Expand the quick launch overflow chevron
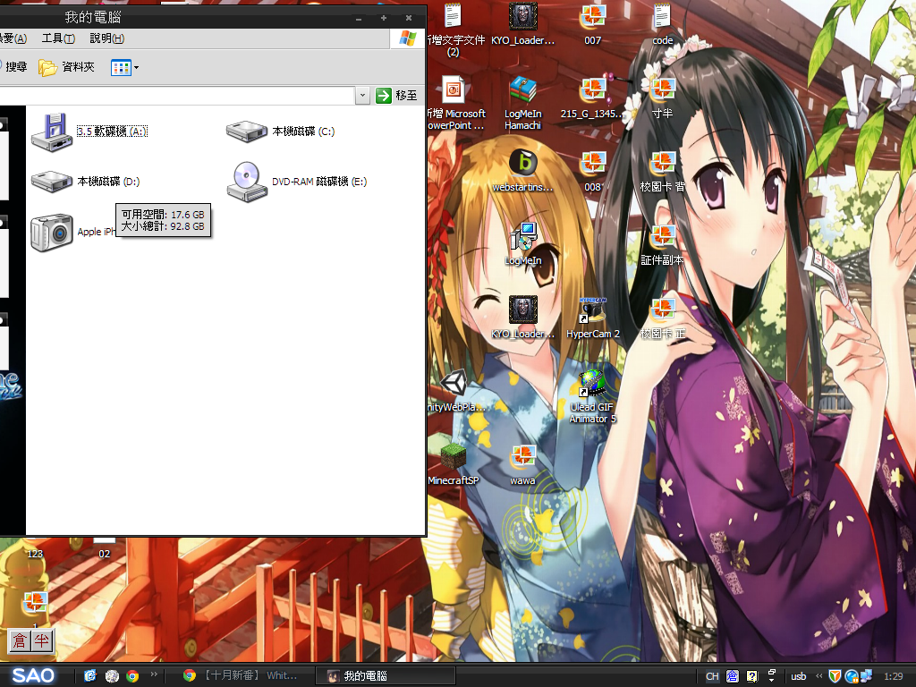The height and width of the screenshot is (687, 916). 154,675
